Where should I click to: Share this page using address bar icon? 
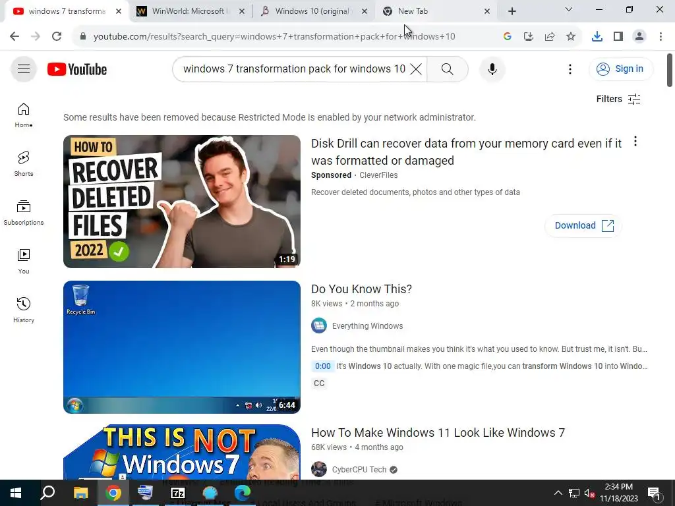549,36
